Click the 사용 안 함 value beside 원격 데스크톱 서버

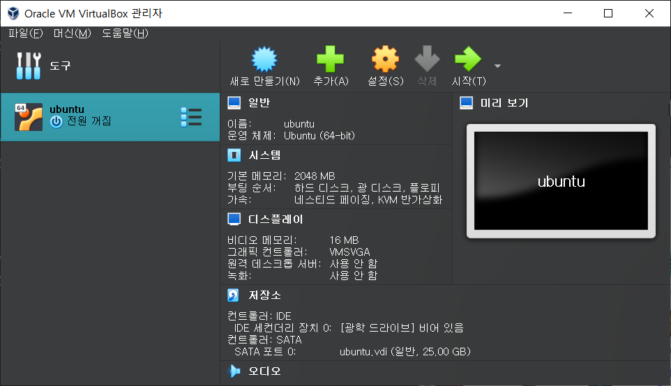pyautogui.click(x=354, y=264)
